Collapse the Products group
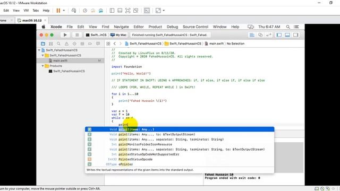This screenshot has height=191, width=340. pos(43,66)
